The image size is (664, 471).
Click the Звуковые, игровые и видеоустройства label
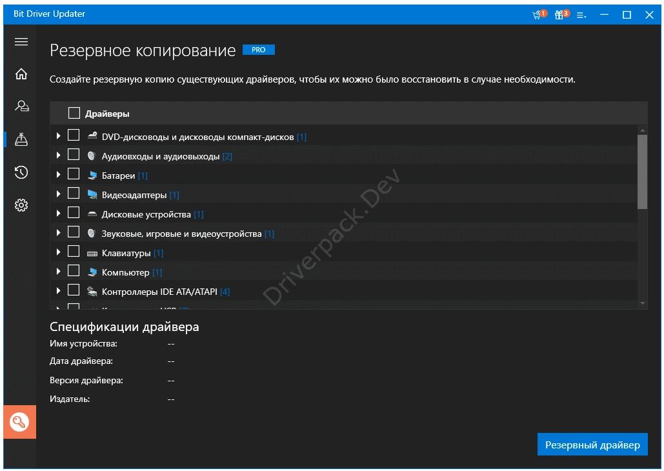(182, 234)
